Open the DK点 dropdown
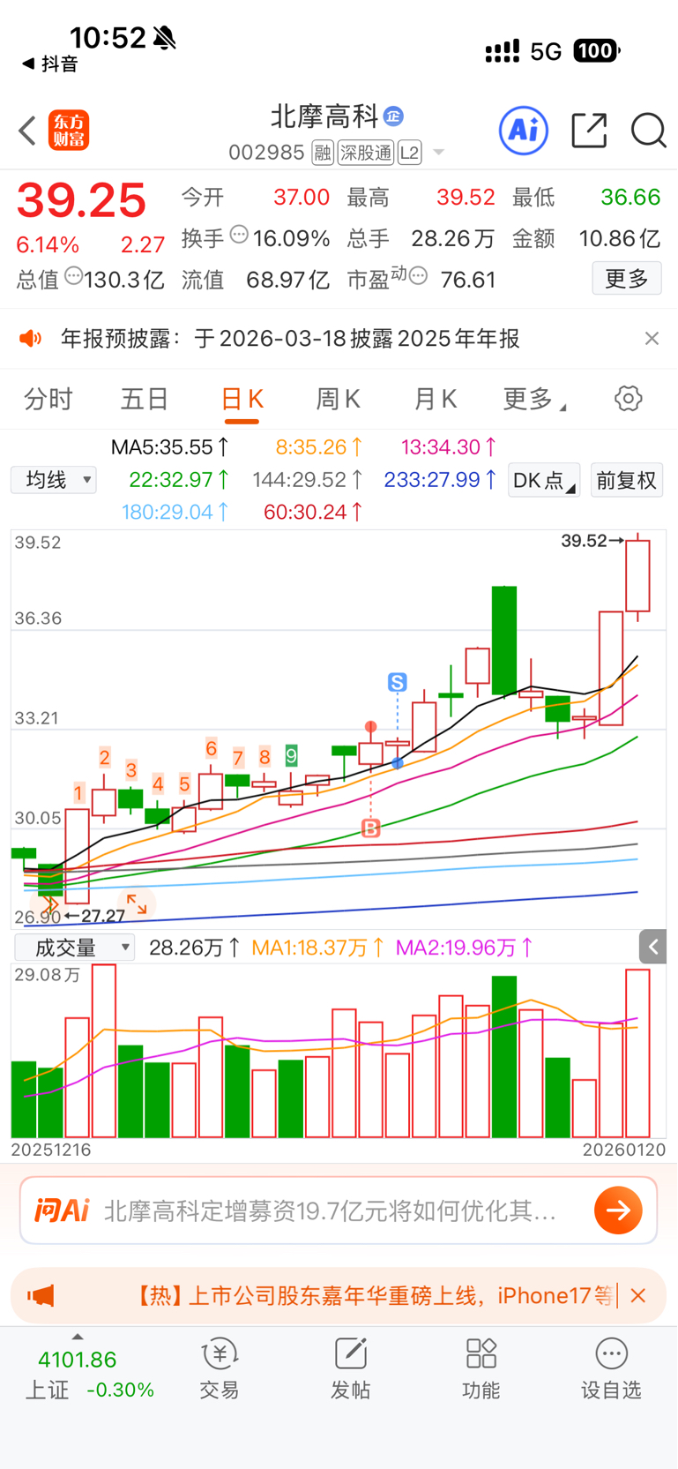Screen dimensions: 678x1469 point(544,480)
